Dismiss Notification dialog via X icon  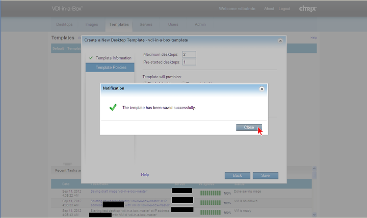point(261,89)
